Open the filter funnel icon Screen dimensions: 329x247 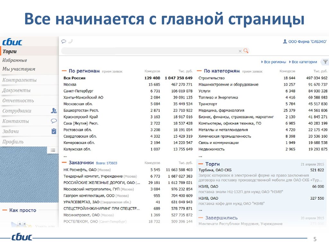[325, 62]
